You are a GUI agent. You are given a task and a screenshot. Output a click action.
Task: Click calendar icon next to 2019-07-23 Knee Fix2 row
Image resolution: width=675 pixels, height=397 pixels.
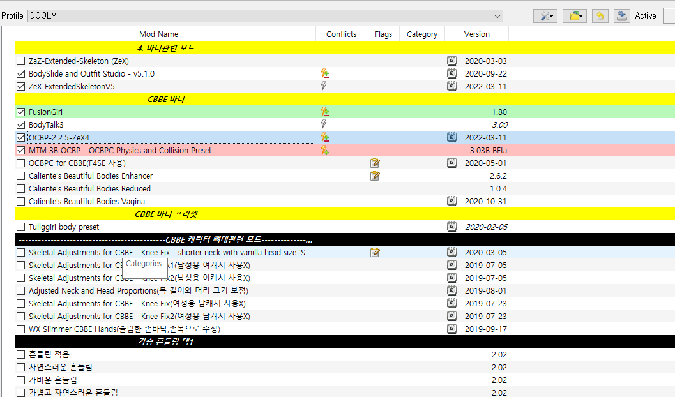[x=451, y=316]
